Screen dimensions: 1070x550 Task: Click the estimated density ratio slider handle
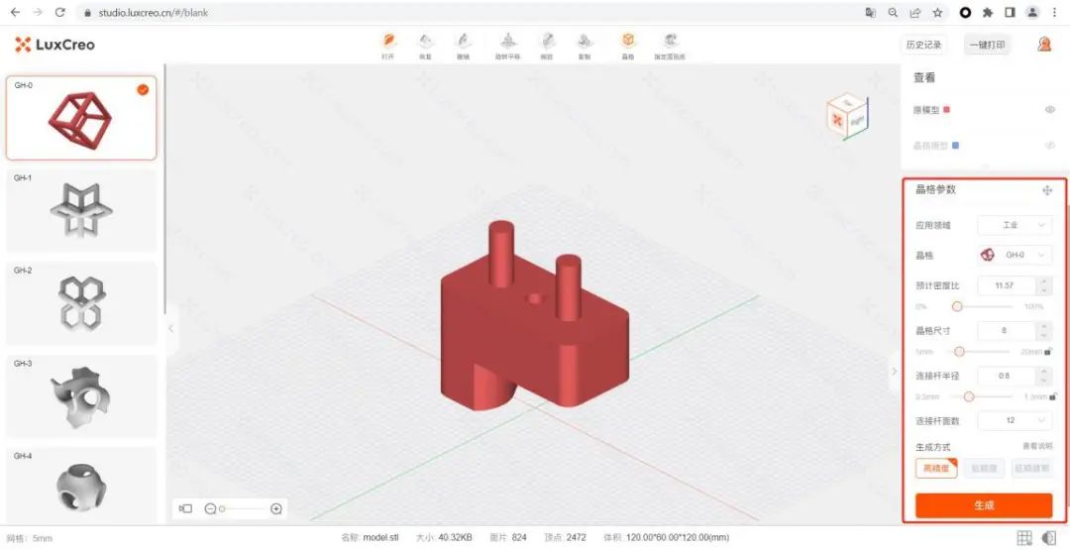point(957,307)
